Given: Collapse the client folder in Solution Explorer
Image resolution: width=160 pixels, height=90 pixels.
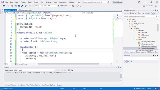Looking at the screenshot, I should (x=127, y=19).
